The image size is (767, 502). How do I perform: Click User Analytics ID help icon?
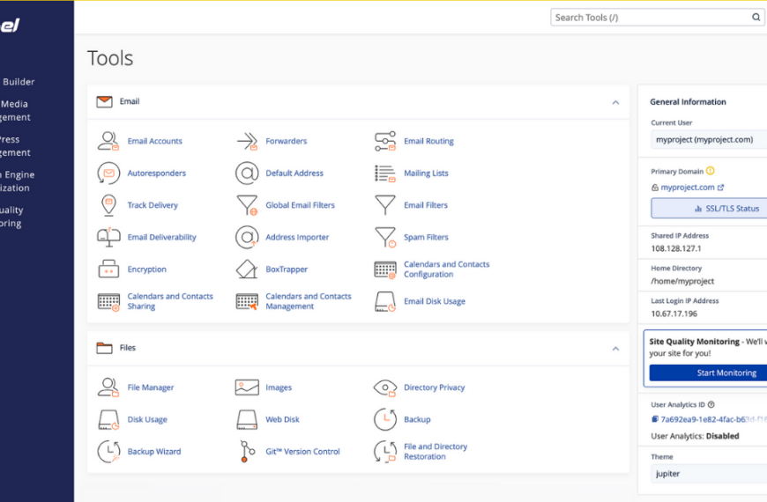point(711,404)
